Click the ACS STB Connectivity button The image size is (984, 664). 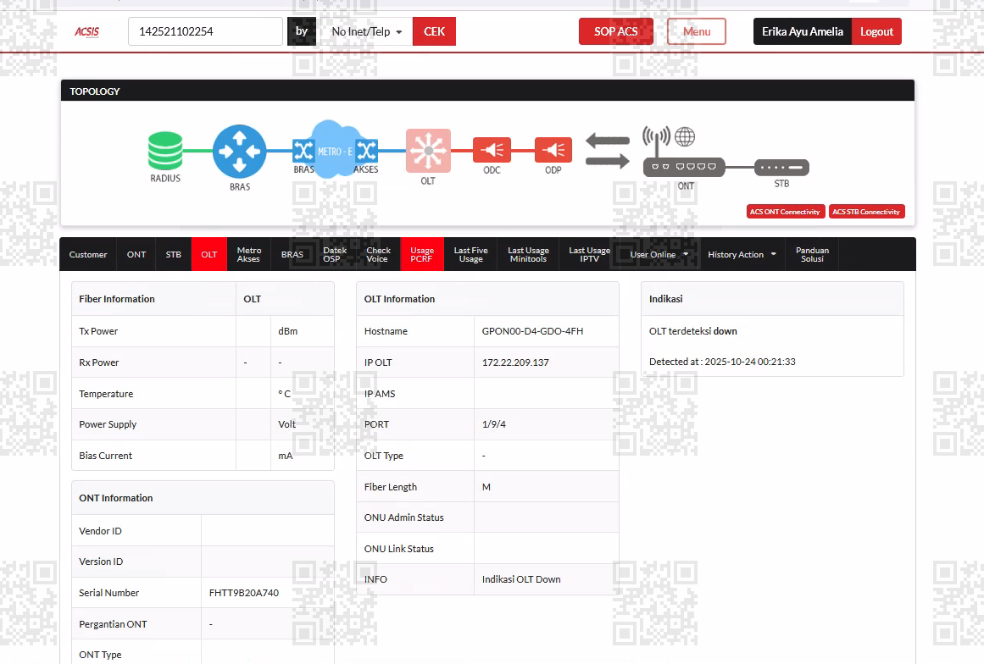866,212
